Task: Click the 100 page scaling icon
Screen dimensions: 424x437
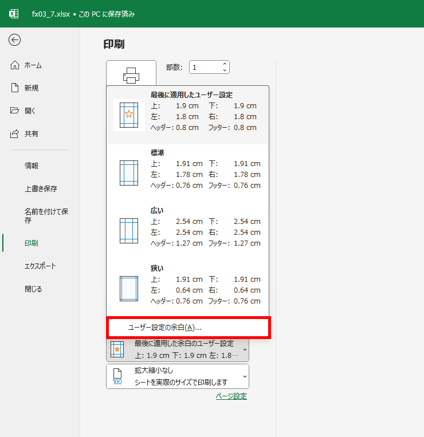Action: coord(117,377)
